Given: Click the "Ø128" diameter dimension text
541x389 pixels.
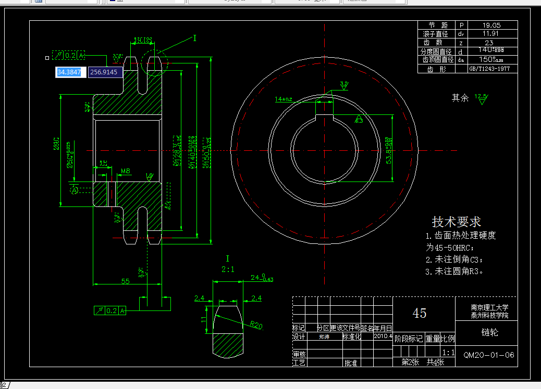Looking at the screenshot, I should point(177,151).
